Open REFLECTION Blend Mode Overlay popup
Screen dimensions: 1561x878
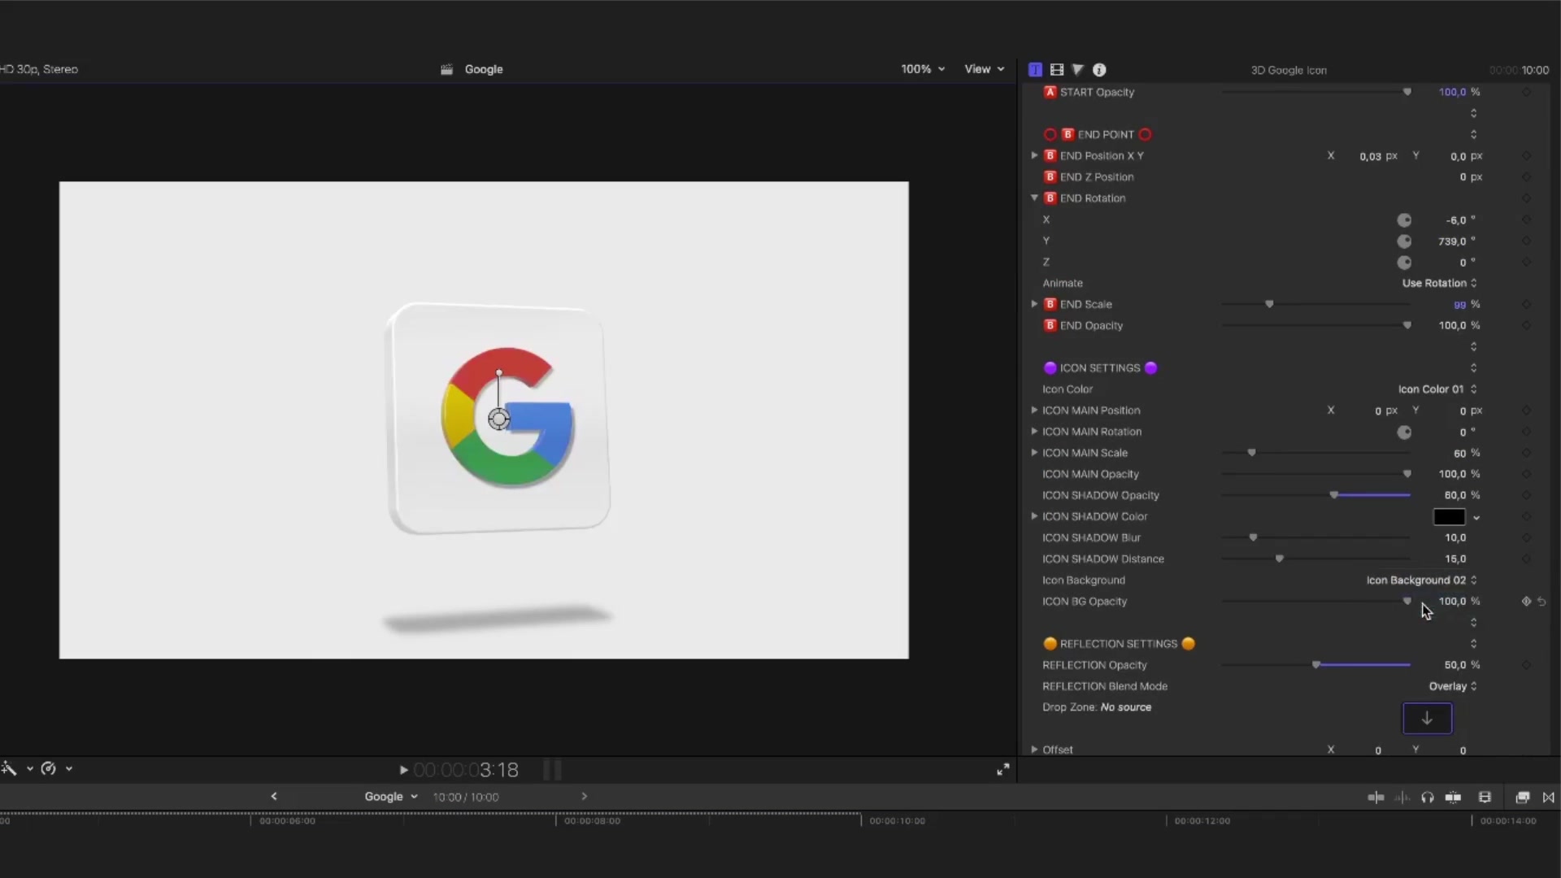tap(1453, 686)
